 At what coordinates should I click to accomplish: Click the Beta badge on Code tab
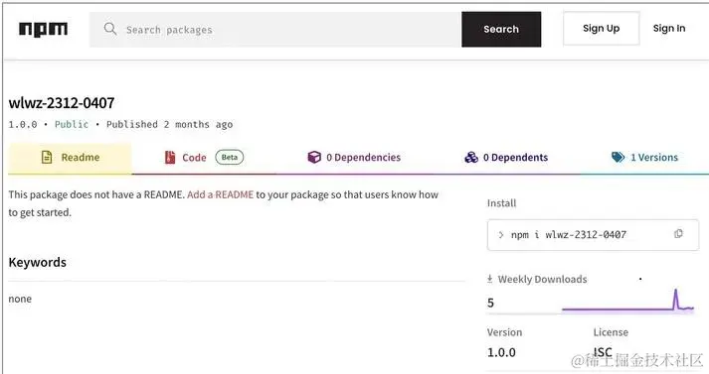click(x=230, y=158)
